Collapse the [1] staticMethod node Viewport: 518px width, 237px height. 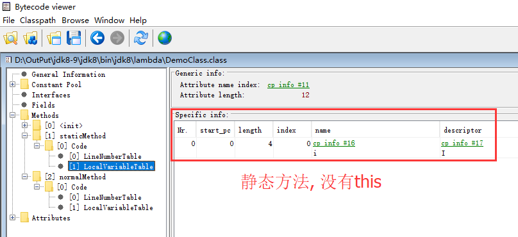pyautogui.click(x=24, y=136)
